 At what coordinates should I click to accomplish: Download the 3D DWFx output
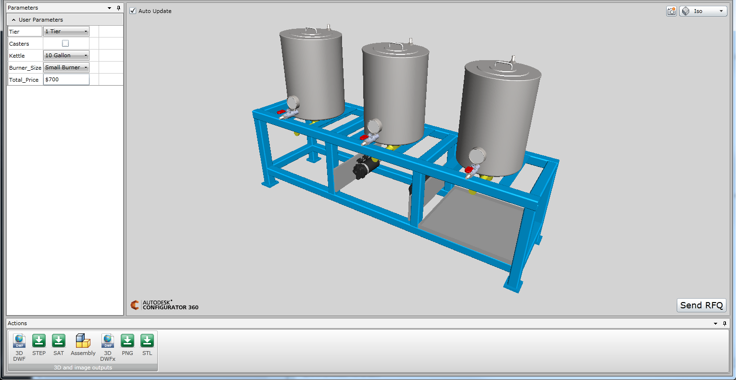(108, 347)
